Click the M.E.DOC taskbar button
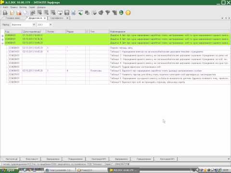Screen dimensions: 231x173 pyautogui.click(x=124, y=170)
